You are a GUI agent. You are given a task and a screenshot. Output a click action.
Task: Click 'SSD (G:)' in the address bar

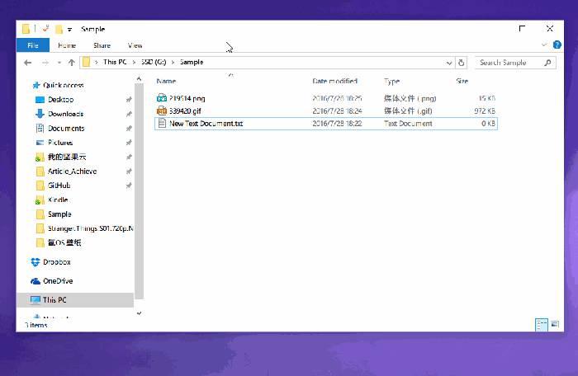[x=154, y=62]
